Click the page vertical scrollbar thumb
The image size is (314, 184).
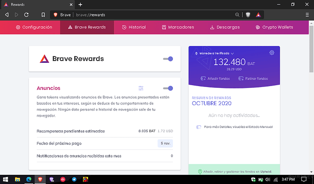point(311,49)
